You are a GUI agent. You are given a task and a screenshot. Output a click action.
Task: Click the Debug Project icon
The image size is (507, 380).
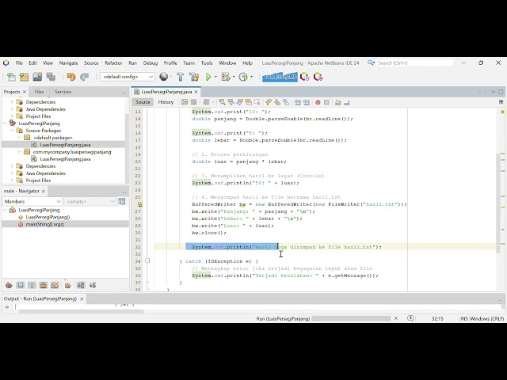(225, 77)
